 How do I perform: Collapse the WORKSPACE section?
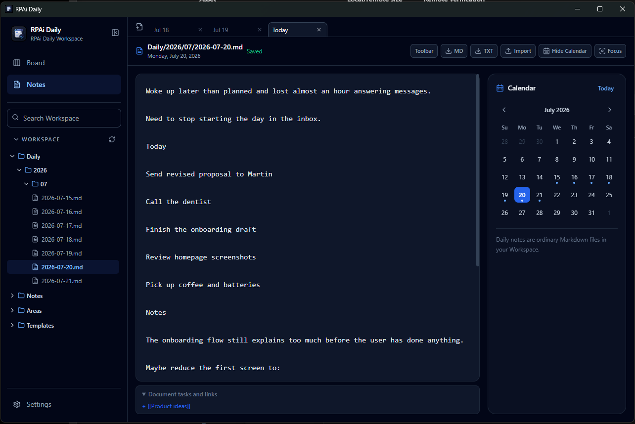pos(16,139)
